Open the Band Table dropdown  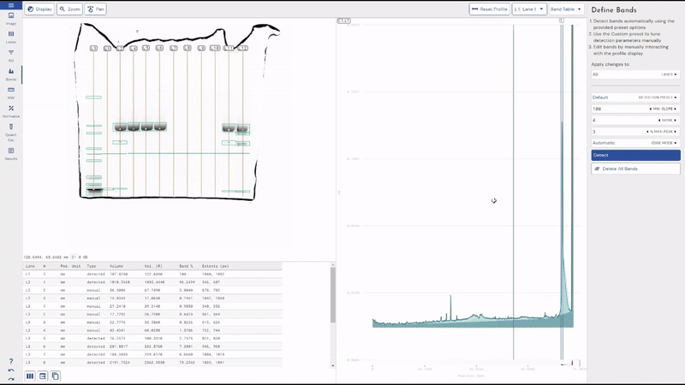566,9
